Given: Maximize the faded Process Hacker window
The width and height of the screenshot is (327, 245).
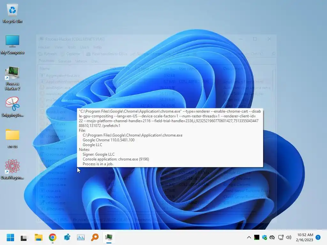Looking at the screenshot, I should point(255,39).
